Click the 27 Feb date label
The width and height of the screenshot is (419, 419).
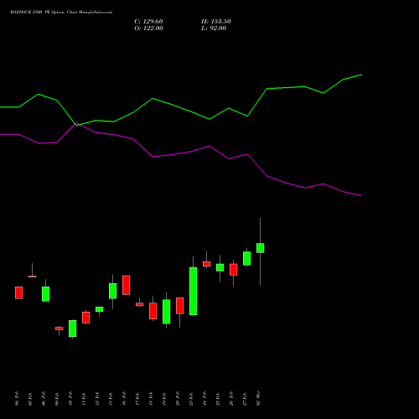click(245, 399)
